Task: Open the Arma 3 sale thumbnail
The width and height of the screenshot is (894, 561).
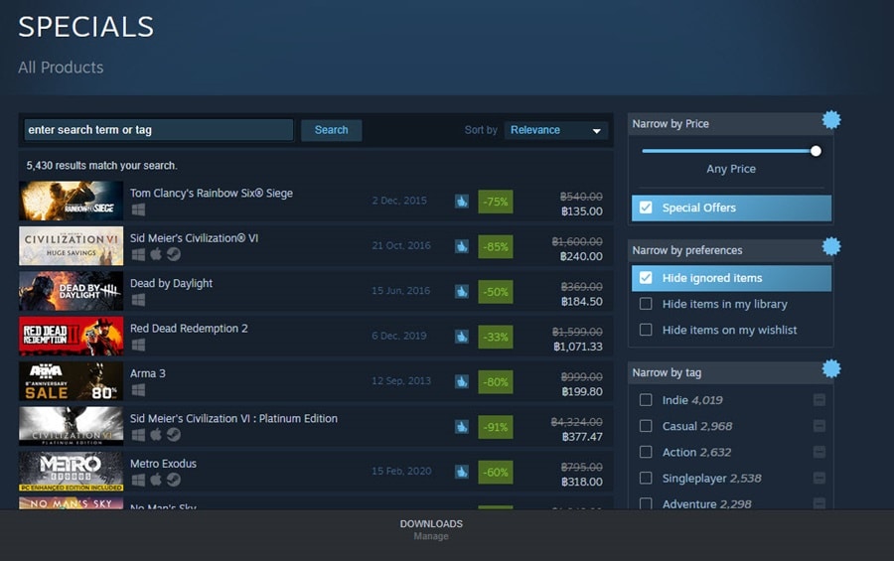Action: pyautogui.click(x=71, y=381)
